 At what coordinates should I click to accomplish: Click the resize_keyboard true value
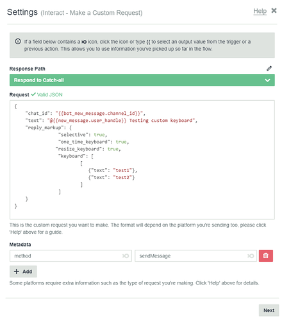pos(113,149)
